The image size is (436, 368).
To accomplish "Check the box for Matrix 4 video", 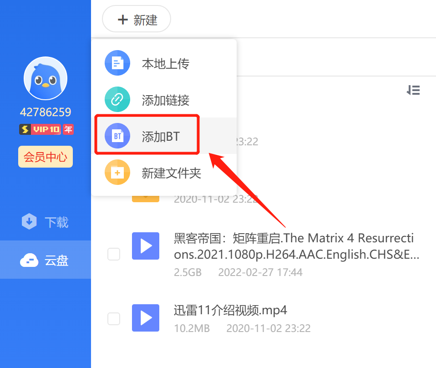I will [114, 254].
